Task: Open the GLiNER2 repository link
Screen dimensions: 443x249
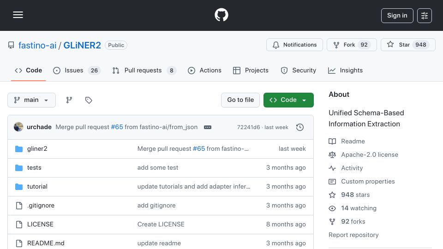Action: [x=82, y=45]
